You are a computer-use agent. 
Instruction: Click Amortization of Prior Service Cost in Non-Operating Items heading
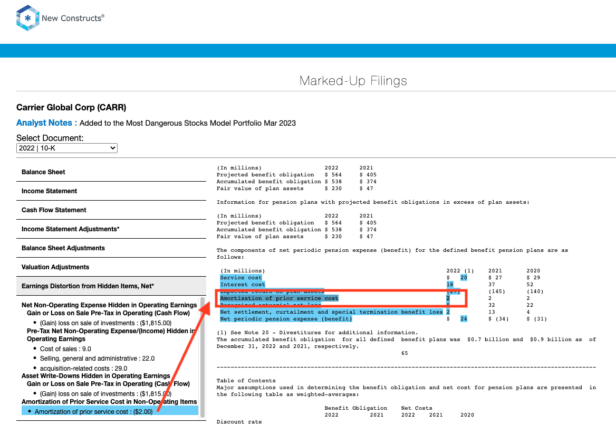109,402
